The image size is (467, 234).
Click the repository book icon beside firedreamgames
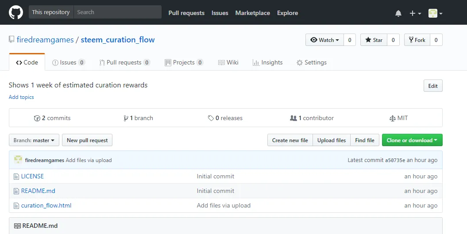coord(12,39)
